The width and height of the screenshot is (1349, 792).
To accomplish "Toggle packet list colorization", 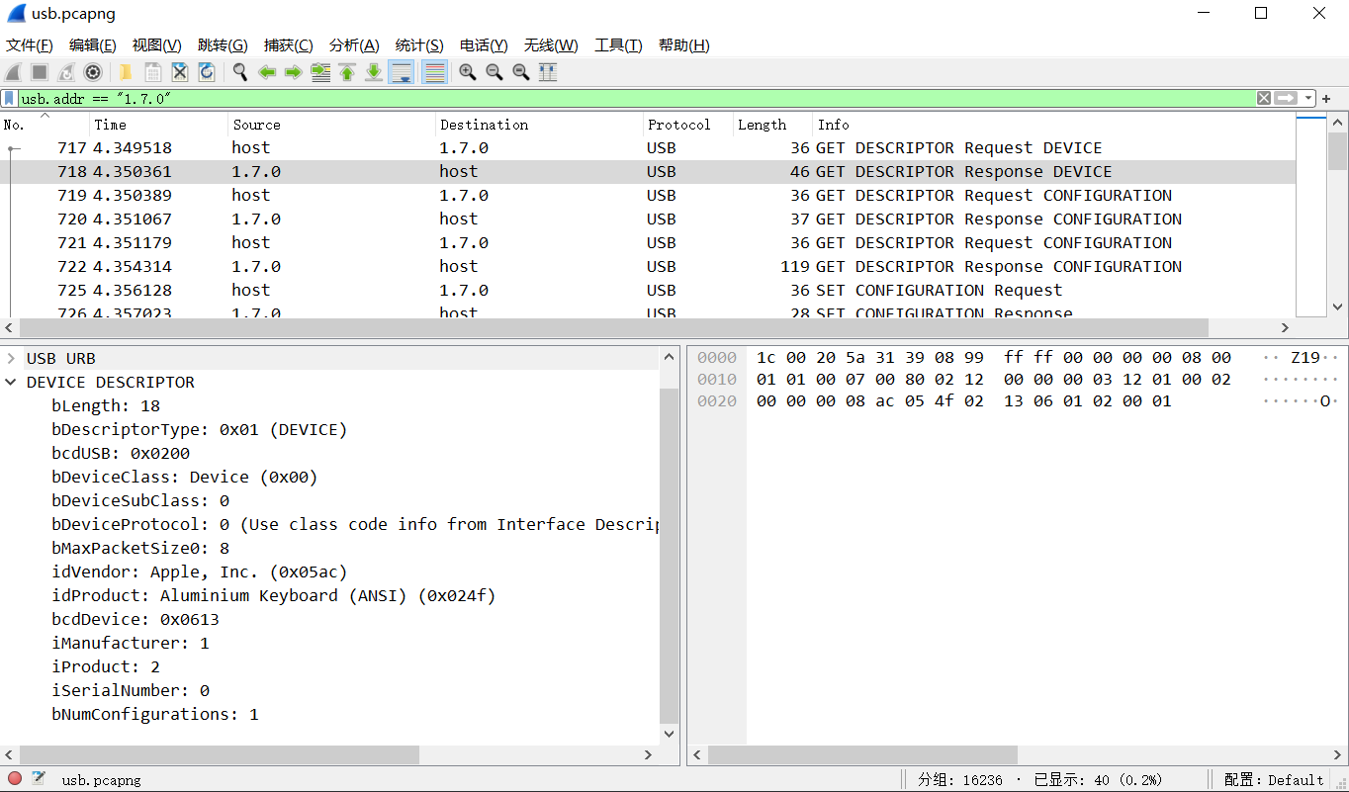I will [434, 72].
